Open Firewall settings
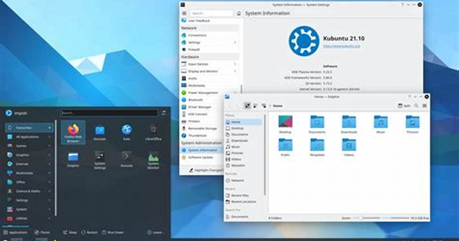The image size is (459, 241). point(209,50)
